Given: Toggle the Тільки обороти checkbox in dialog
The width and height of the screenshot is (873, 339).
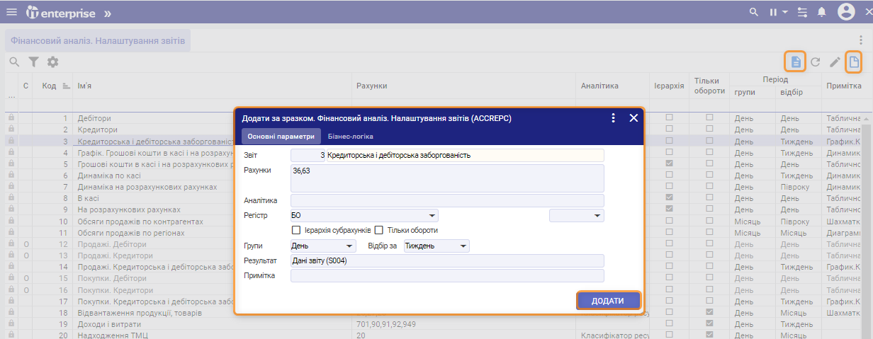Looking at the screenshot, I should [x=379, y=230].
